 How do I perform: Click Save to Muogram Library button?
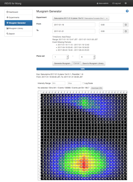(93, 63)
